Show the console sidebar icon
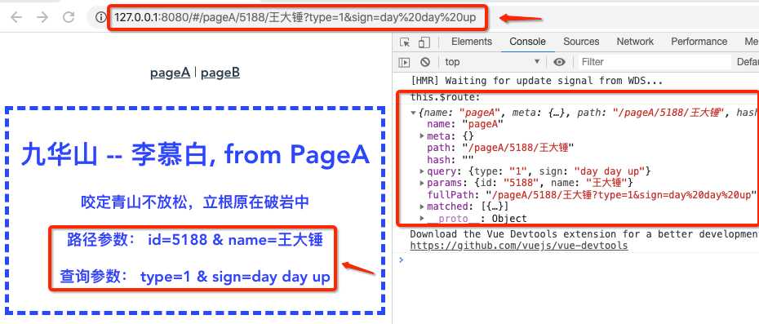Image resolution: width=759 pixels, height=324 pixels. [404, 62]
